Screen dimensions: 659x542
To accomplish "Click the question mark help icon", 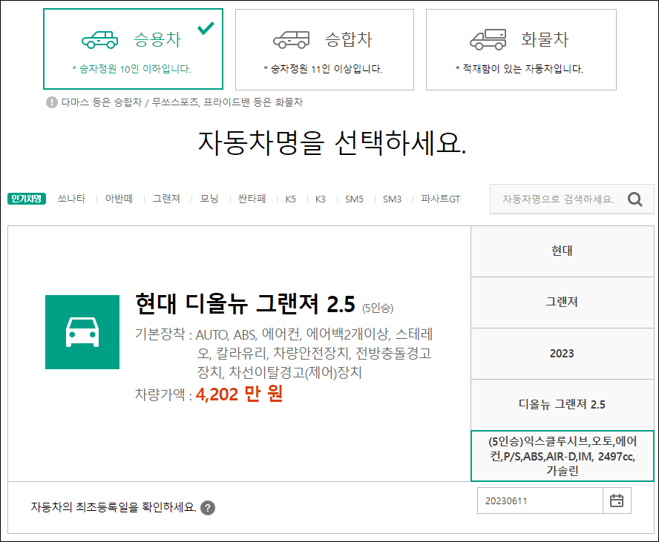I will [x=208, y=508].
